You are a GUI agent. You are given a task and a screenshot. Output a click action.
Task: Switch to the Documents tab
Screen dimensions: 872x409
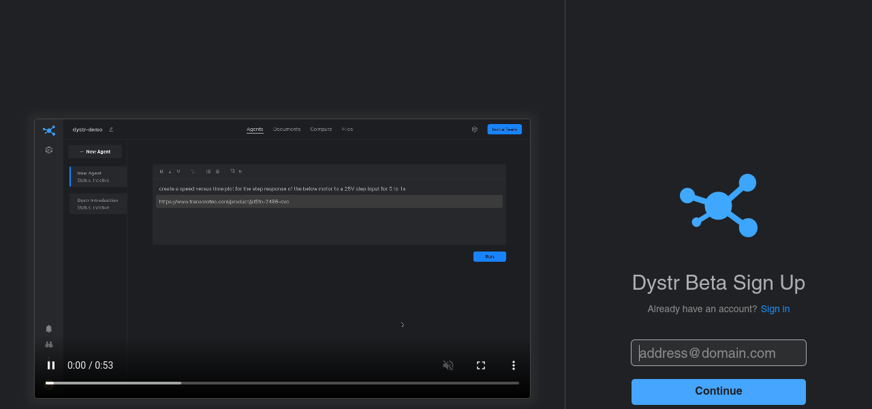click(x=287, y=130)
